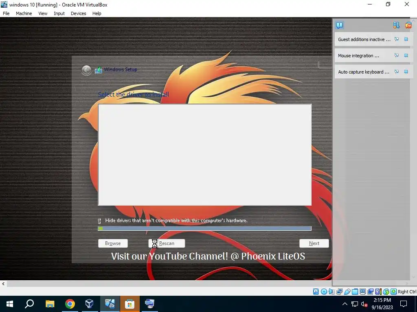
Task: Click the driver scan progress bar
Action: pos(204,228)
